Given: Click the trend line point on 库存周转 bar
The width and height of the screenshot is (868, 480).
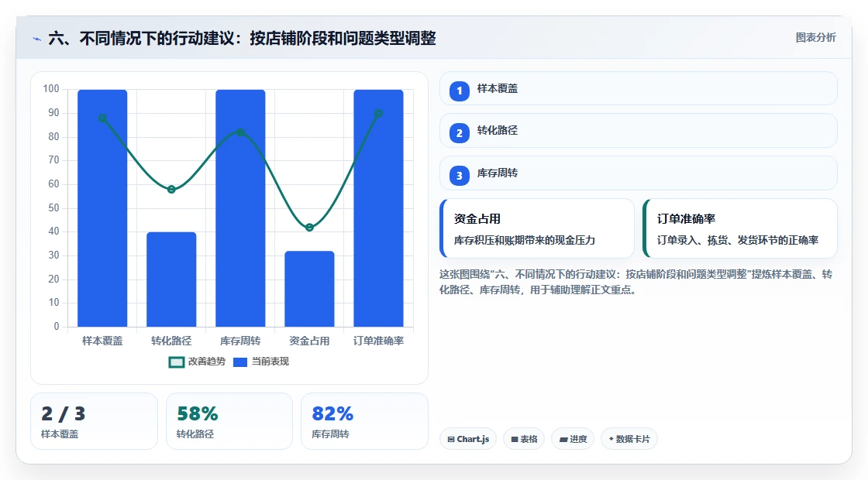Looking at the screenshot, I should (240, 132).
